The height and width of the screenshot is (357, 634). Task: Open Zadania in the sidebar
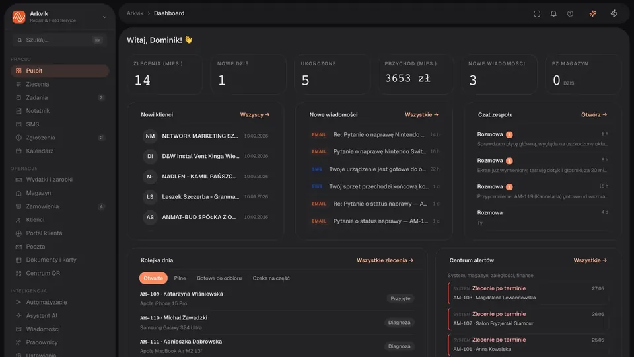(59, 98)
